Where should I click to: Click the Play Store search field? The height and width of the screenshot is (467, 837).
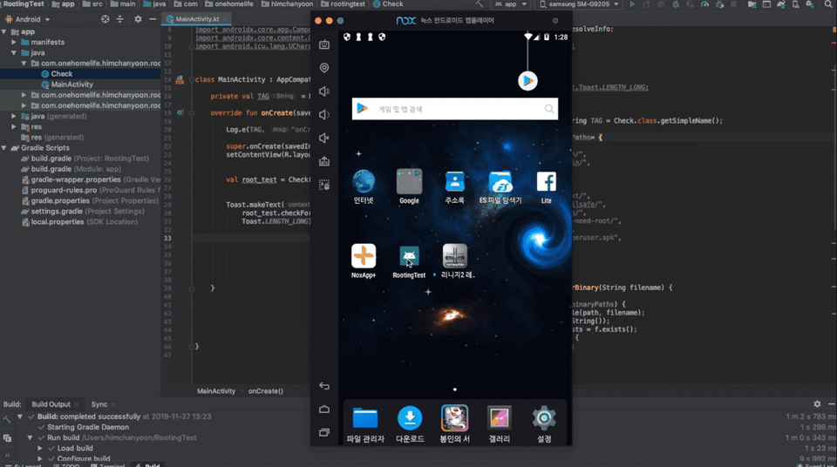pyautogui.click(x=455, y=109)
